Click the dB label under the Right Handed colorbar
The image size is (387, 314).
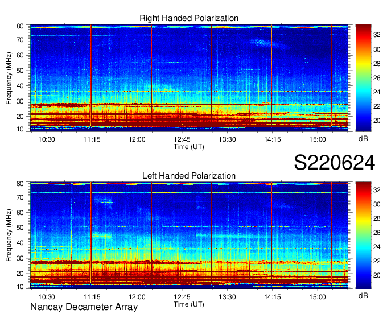(363, 139)
